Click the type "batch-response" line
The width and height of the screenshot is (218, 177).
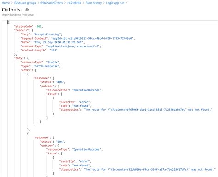40,66
